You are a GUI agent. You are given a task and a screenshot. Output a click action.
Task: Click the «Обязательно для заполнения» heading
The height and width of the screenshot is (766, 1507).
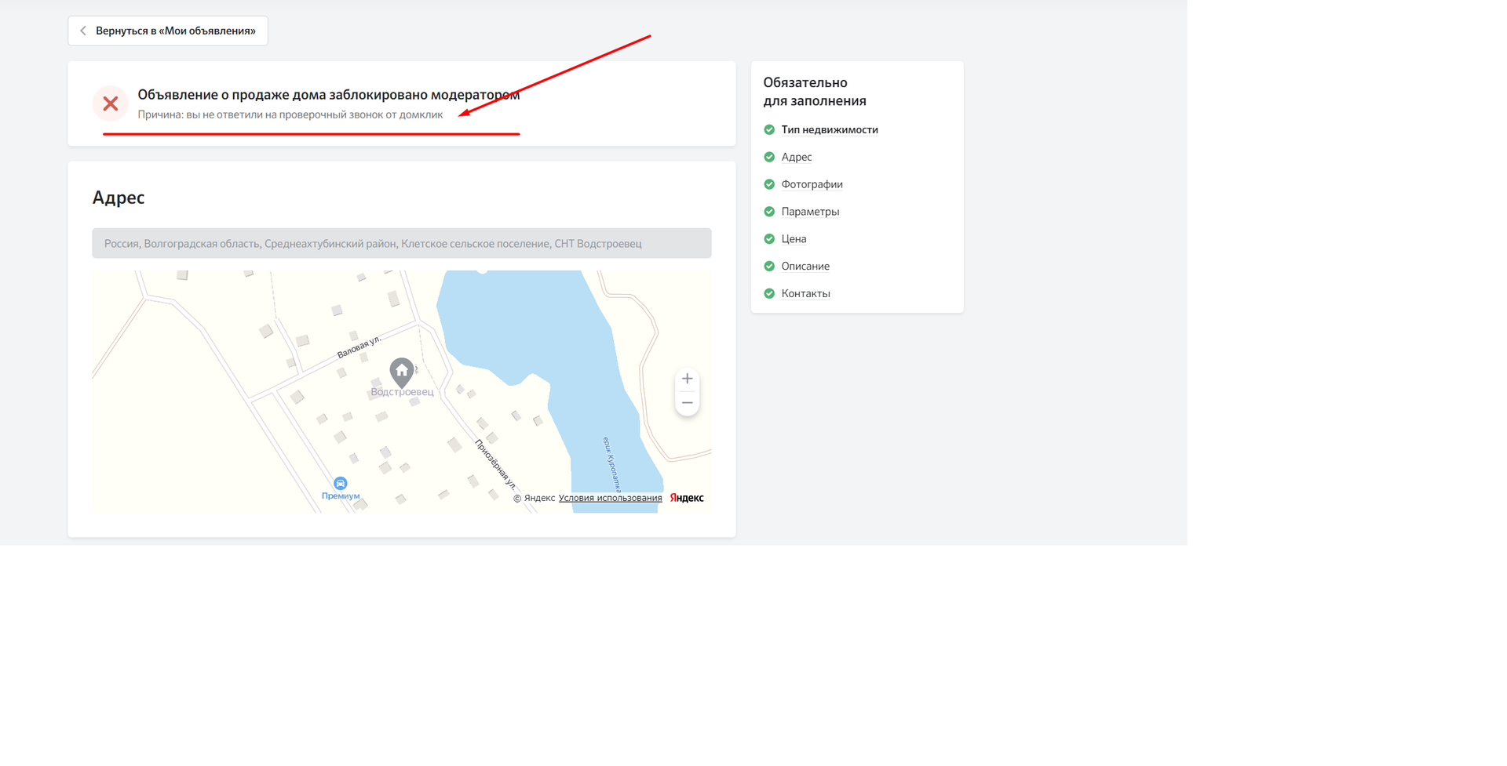click(815, 92)
